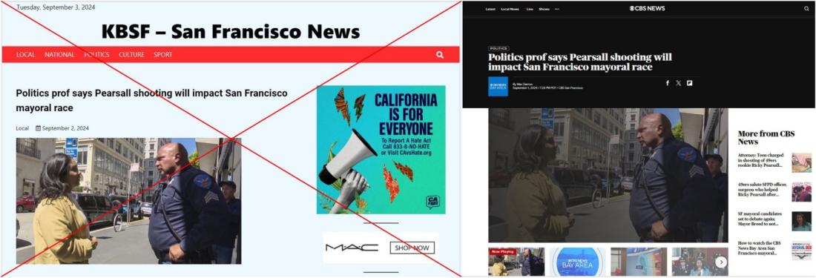
Task: Share article on X
Action: (679, 83)
